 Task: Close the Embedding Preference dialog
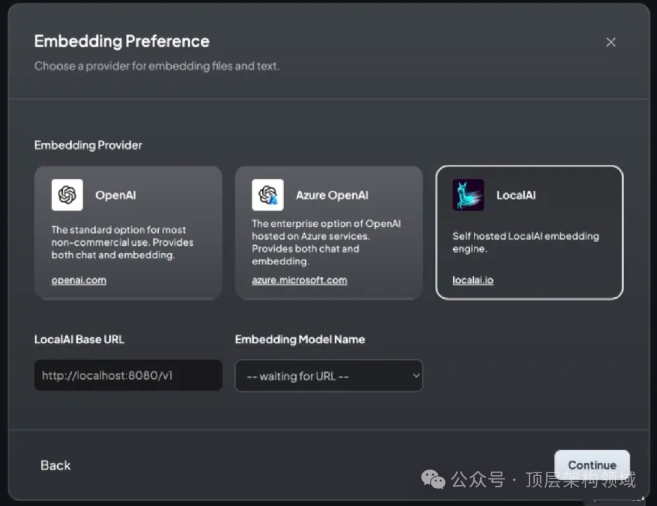(x=611, y=42)
